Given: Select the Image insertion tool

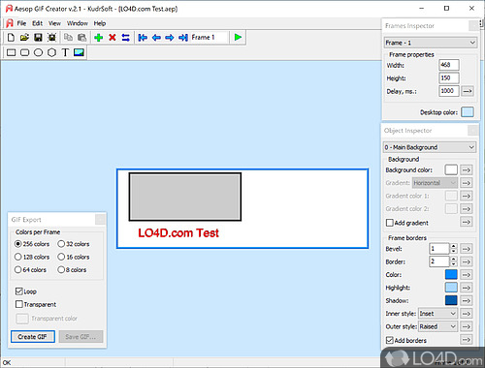Looking at the screenshot, I should coord(79,52).
